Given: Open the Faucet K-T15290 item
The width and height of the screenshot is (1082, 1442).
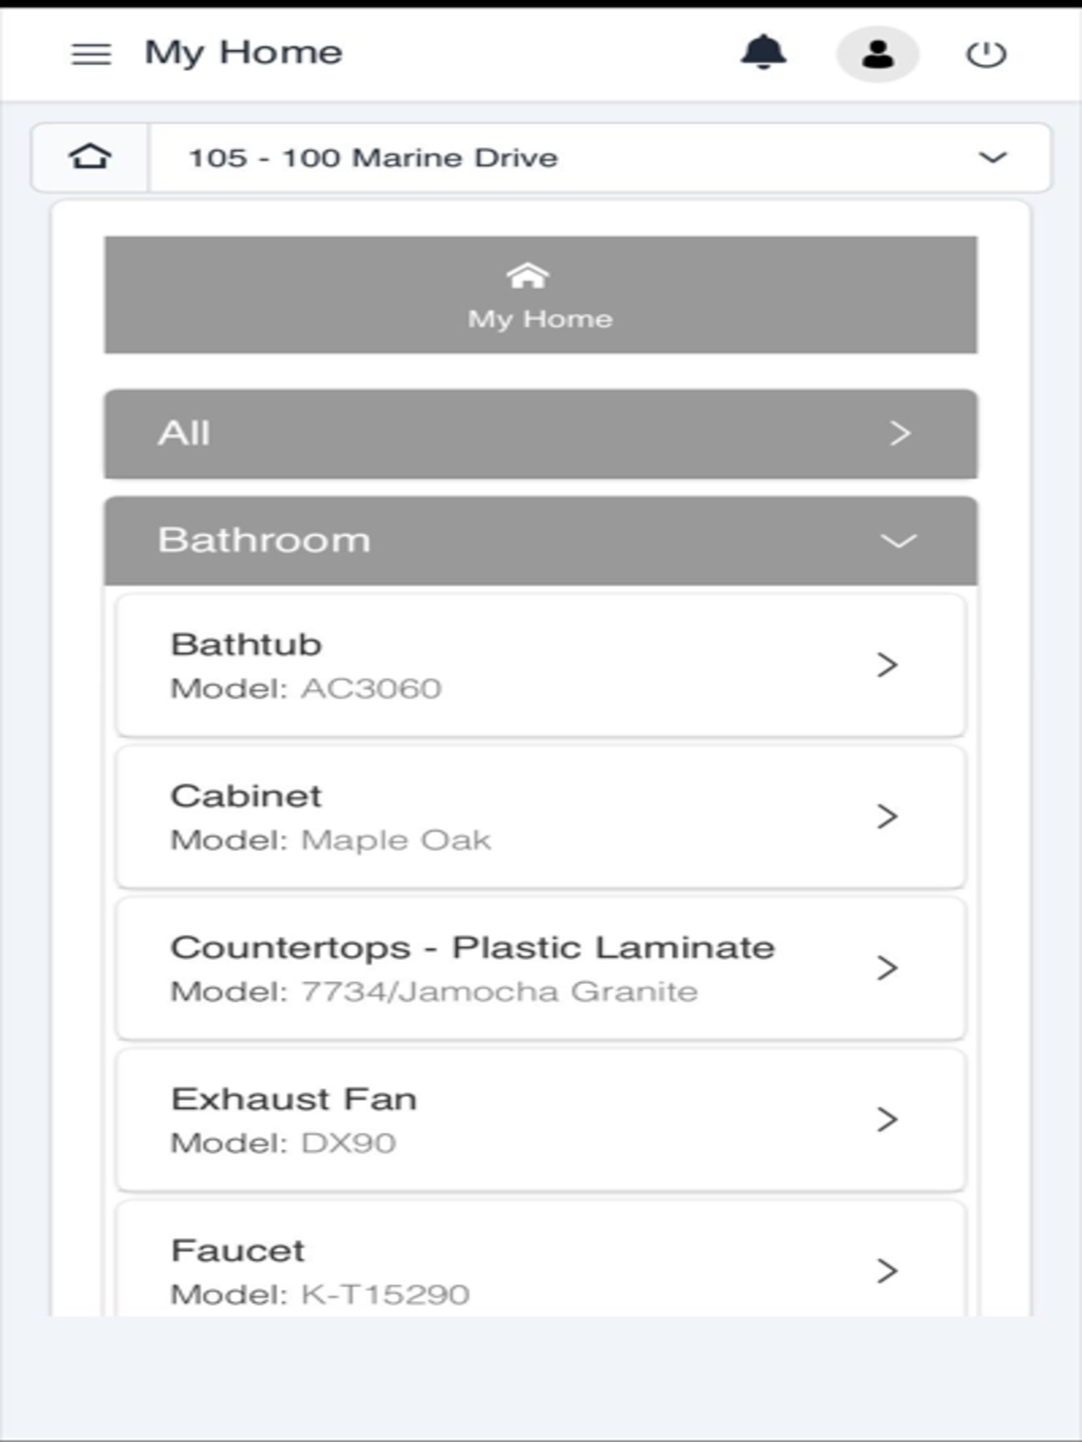Looking at the screenshot, I should pyautogui.click(x=540, y=1258).
